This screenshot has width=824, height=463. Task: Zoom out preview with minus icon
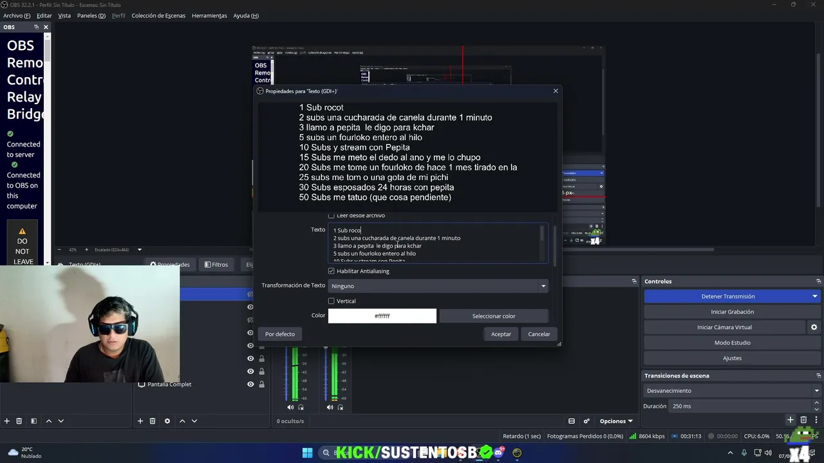click(60, 250)
